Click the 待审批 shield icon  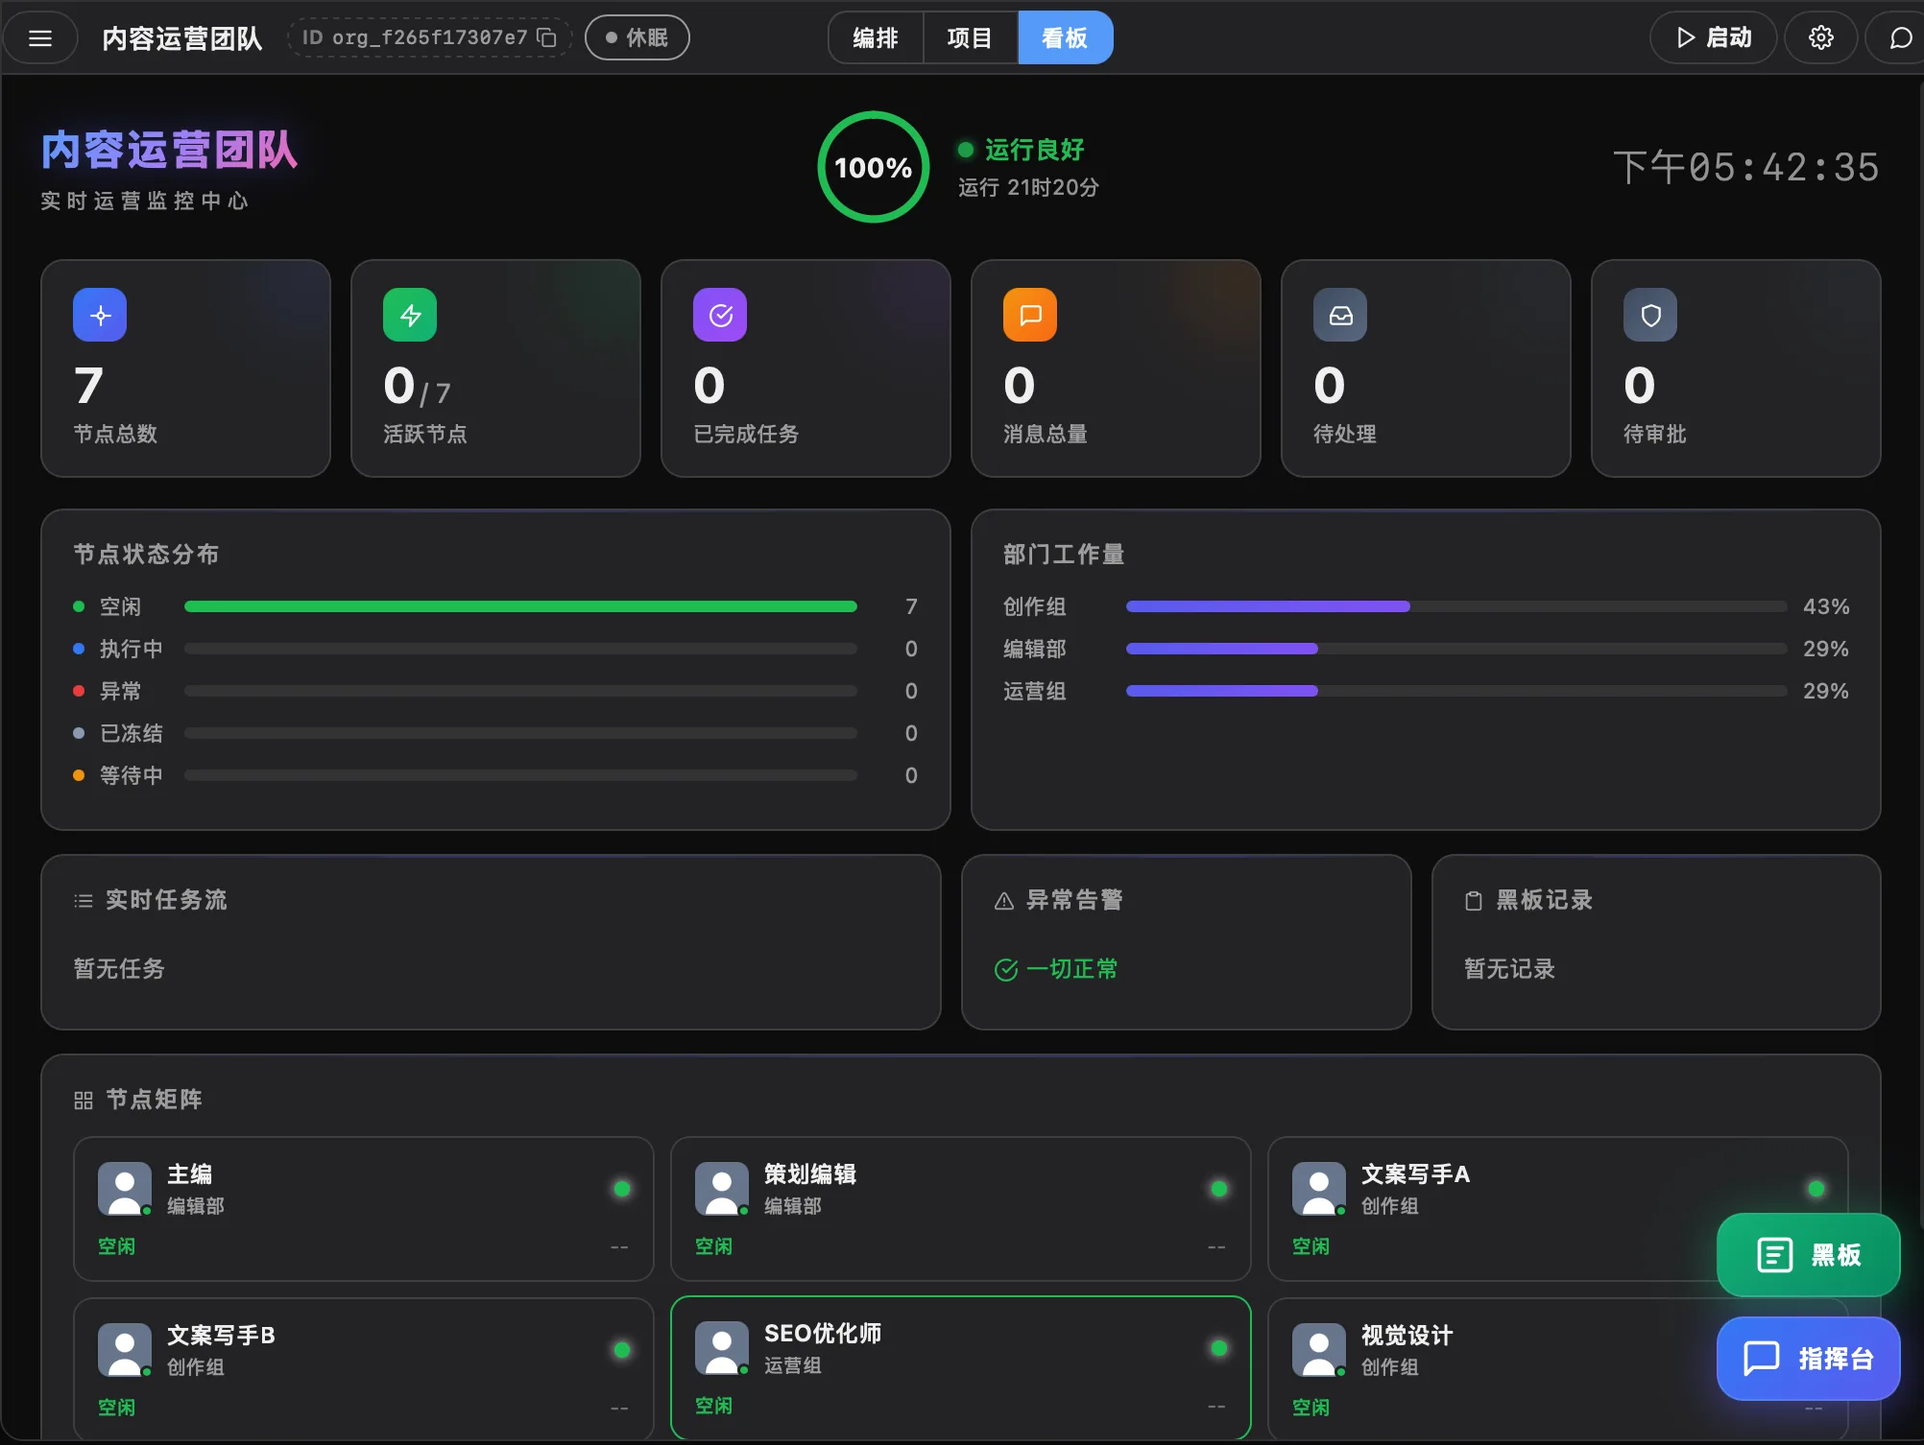point(1650,315)
